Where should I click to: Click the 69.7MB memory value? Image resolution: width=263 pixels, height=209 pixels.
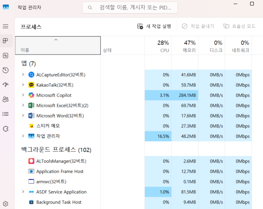click(188, 105)
